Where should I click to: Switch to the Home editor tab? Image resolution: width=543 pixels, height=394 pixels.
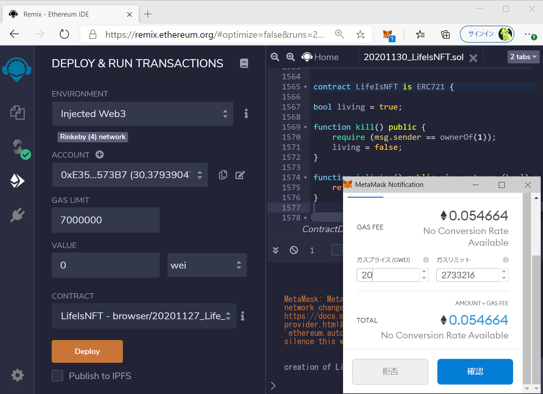pyautogui.click(x=321, y=57)
